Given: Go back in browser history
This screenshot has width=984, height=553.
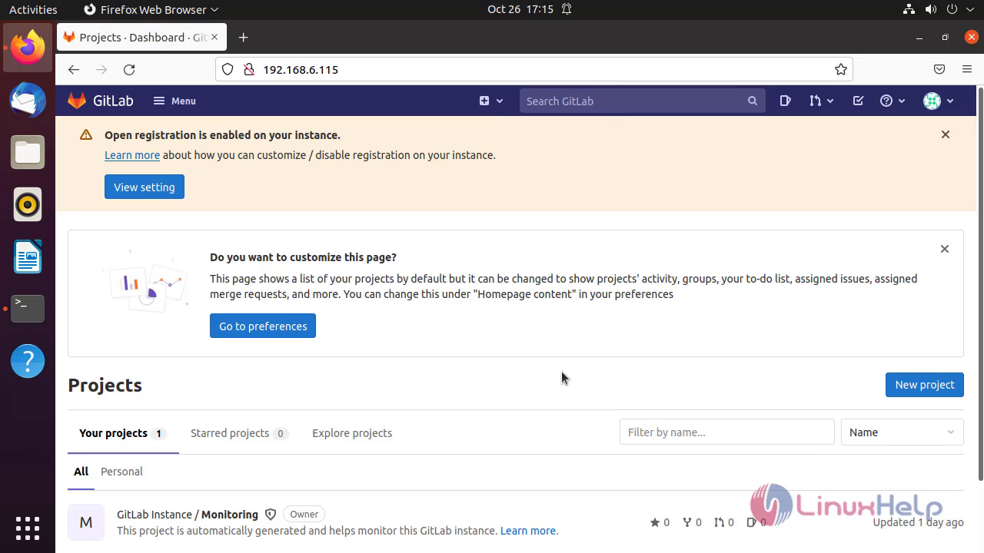Looking at the screenshot, I should tap(74, 69).
